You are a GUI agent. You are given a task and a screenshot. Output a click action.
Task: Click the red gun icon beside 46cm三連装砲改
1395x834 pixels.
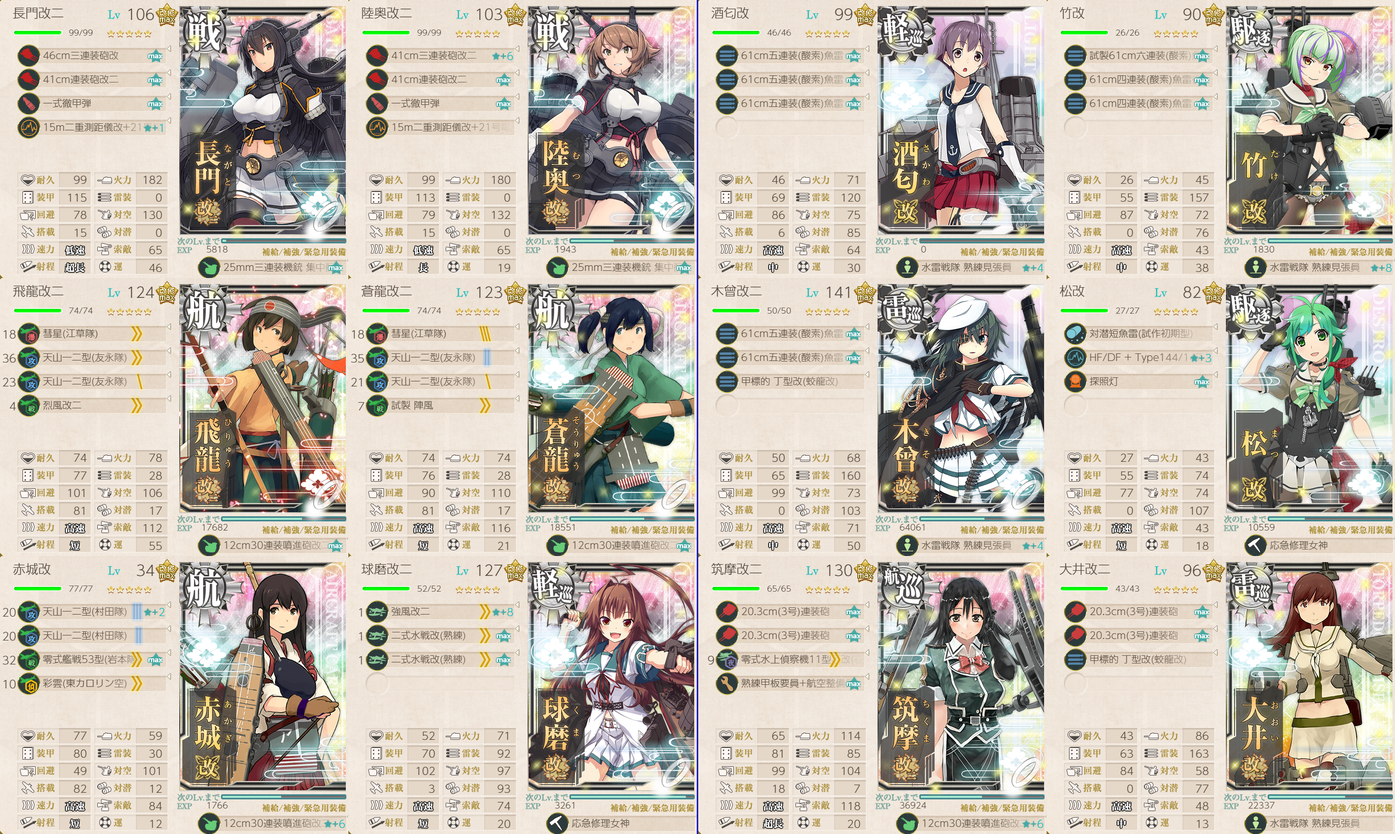click(x=29, y=55)
